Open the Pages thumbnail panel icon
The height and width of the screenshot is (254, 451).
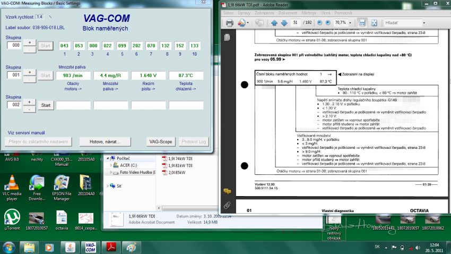click(x=227, y=38)
